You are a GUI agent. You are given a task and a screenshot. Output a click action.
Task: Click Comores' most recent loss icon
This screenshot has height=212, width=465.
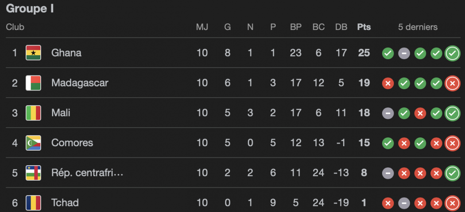pos(452,143)
